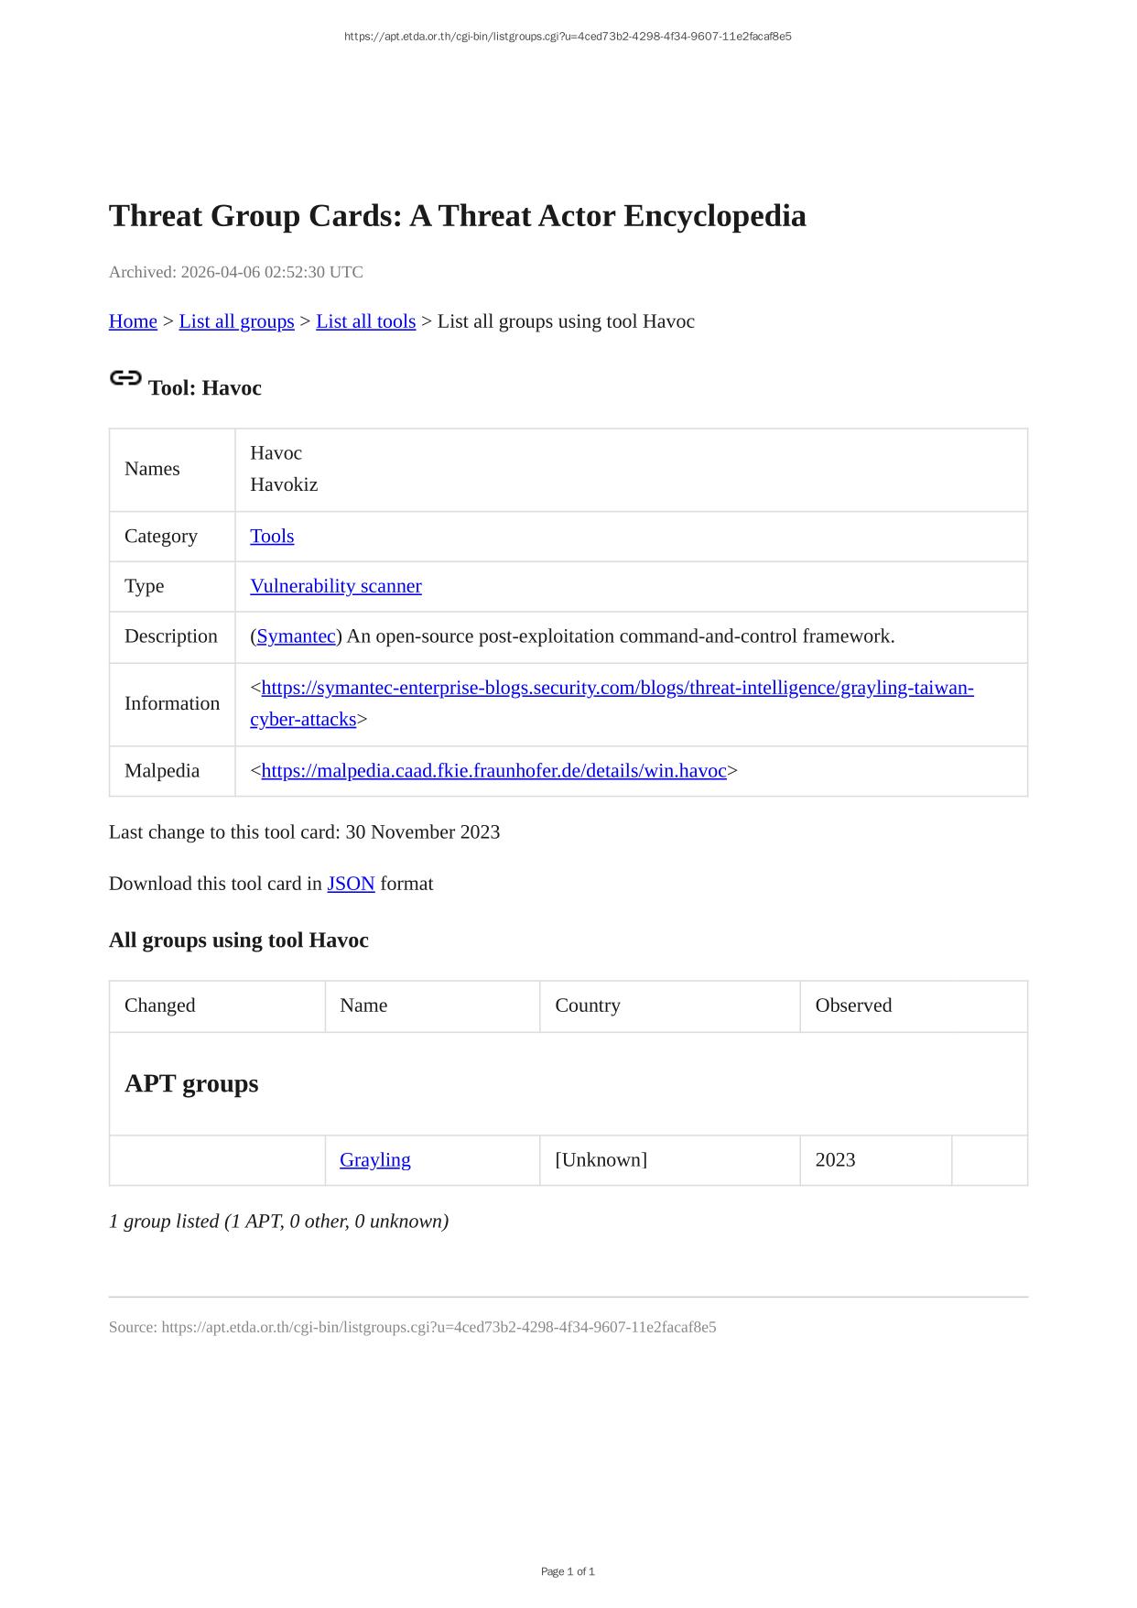Click the APT groups section heading
The image size is (1137, 1608).
coord(191,1083)
